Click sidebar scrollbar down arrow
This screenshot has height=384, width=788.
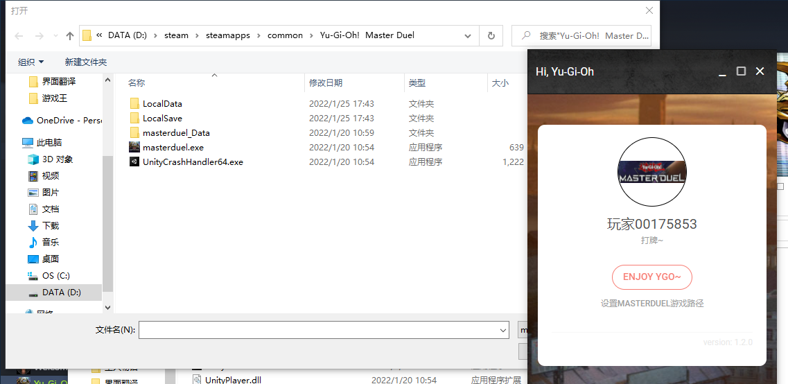tap(107, 307)
